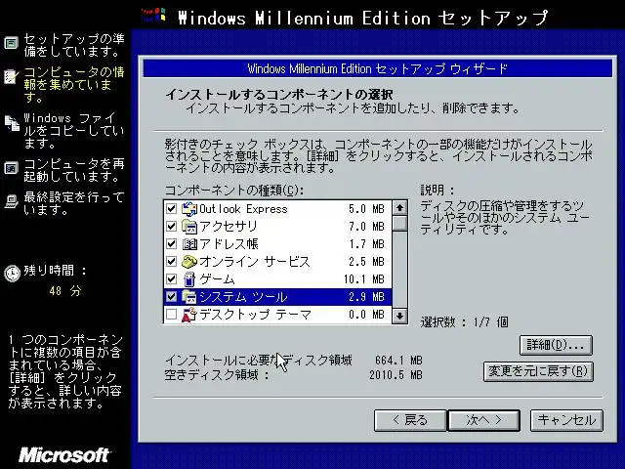Click the final settings step icon
The height and width of the screenshot is (469, 625).
pyautogui.click(x=11, y=201)
